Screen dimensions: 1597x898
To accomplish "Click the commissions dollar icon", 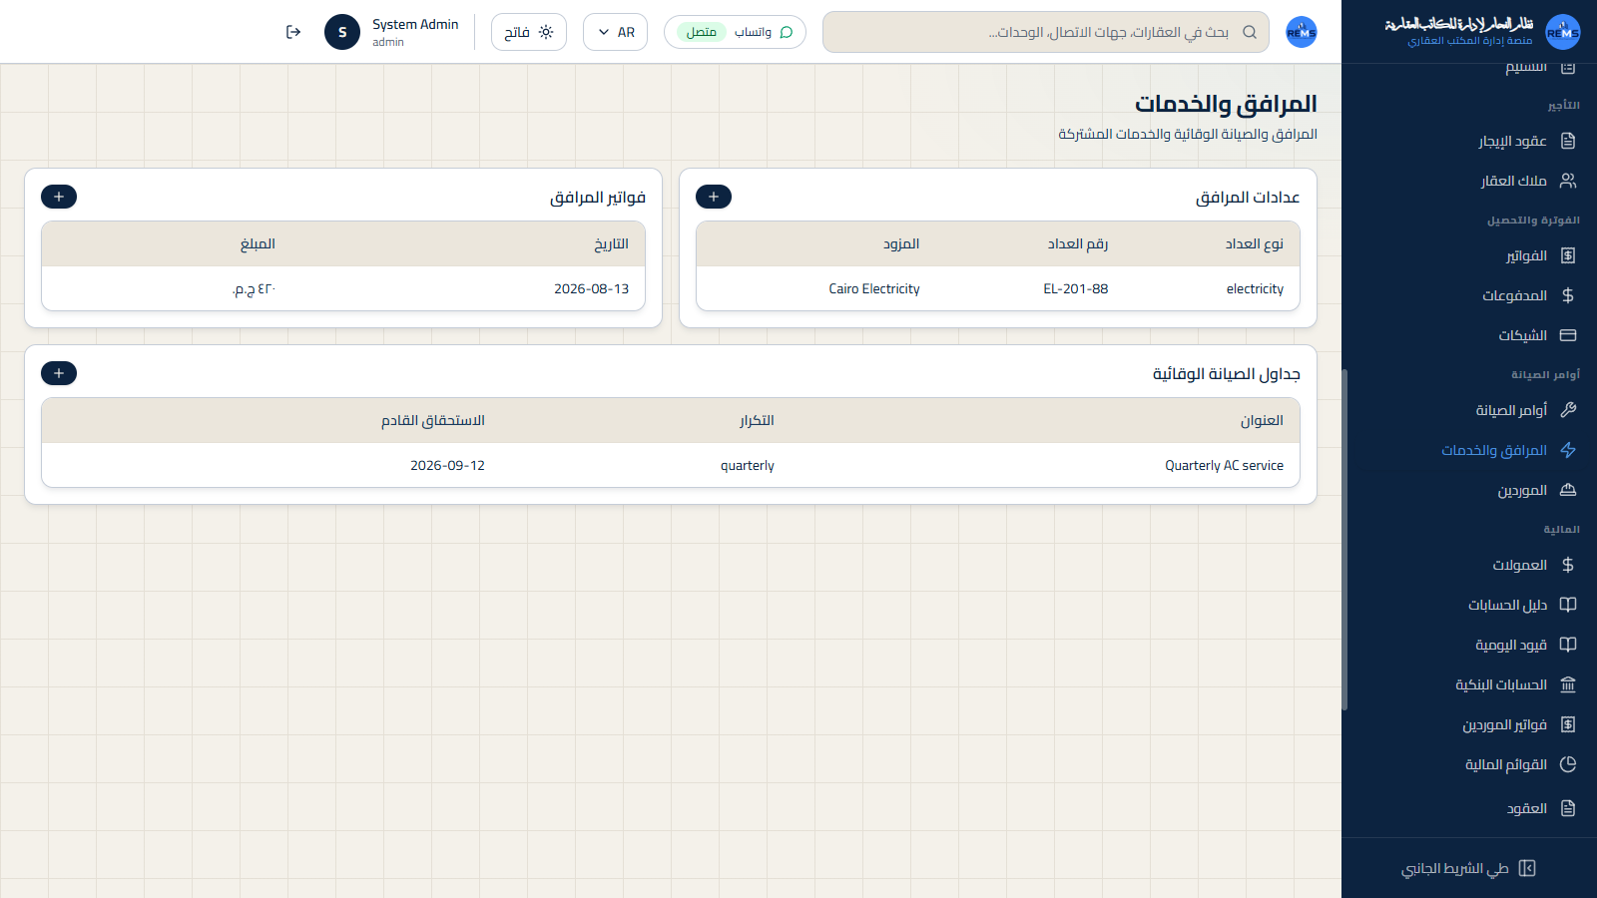I will [1568, 565].
